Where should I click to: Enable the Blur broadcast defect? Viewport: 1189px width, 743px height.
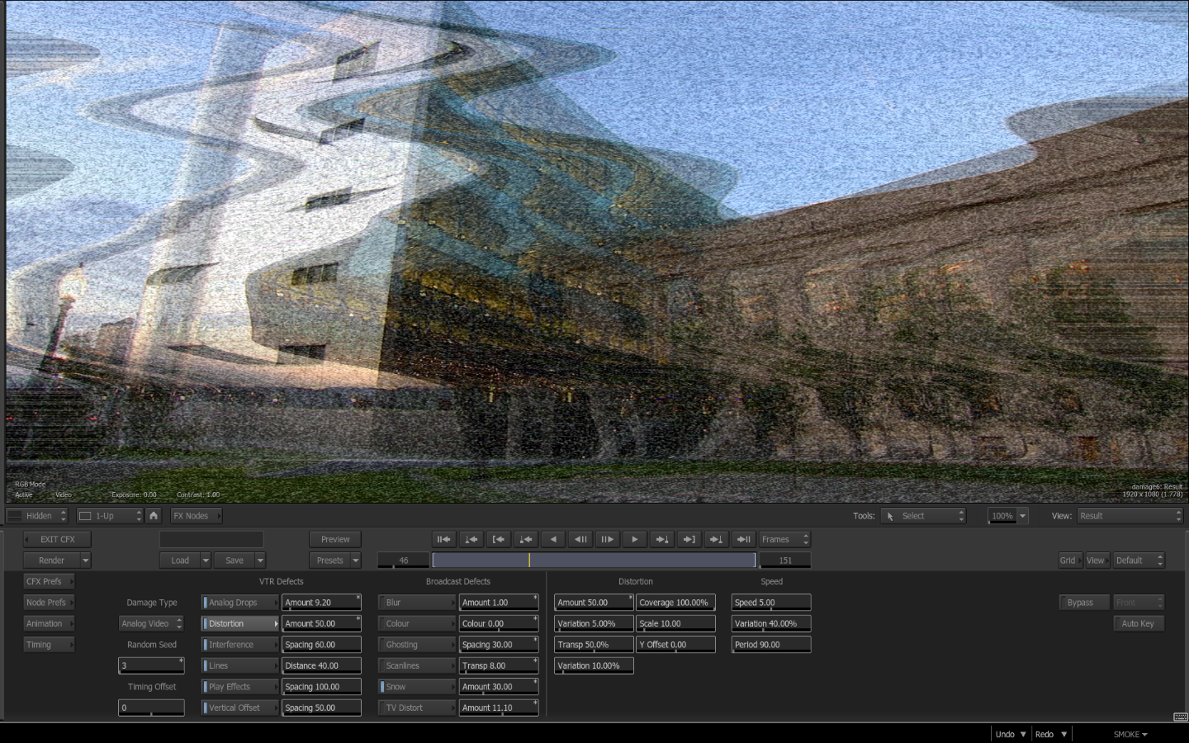point(417,603)
